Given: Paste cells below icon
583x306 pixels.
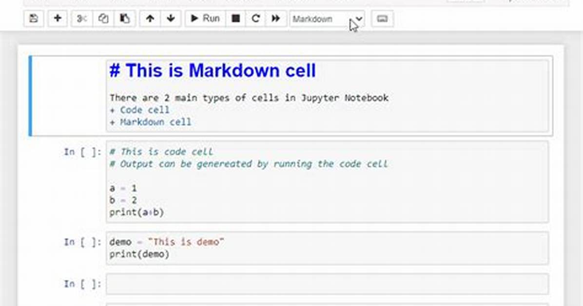Looking at the screenshot, I should click(125, 19).
